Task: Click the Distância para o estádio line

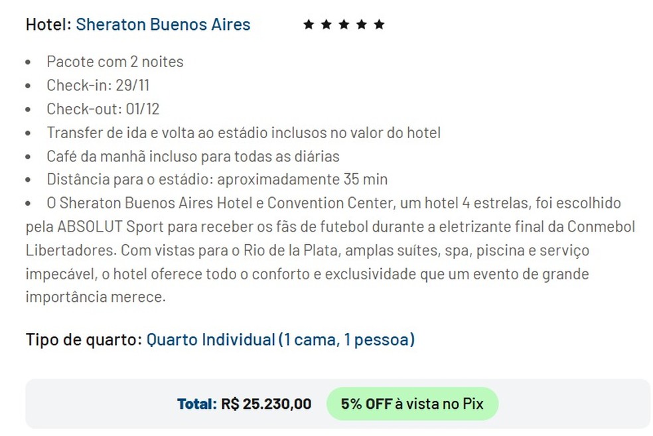Action: click(x=216, y=180)
